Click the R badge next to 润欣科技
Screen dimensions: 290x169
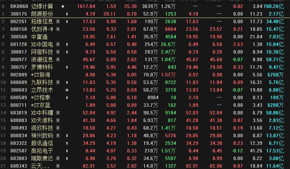point(58,128)
